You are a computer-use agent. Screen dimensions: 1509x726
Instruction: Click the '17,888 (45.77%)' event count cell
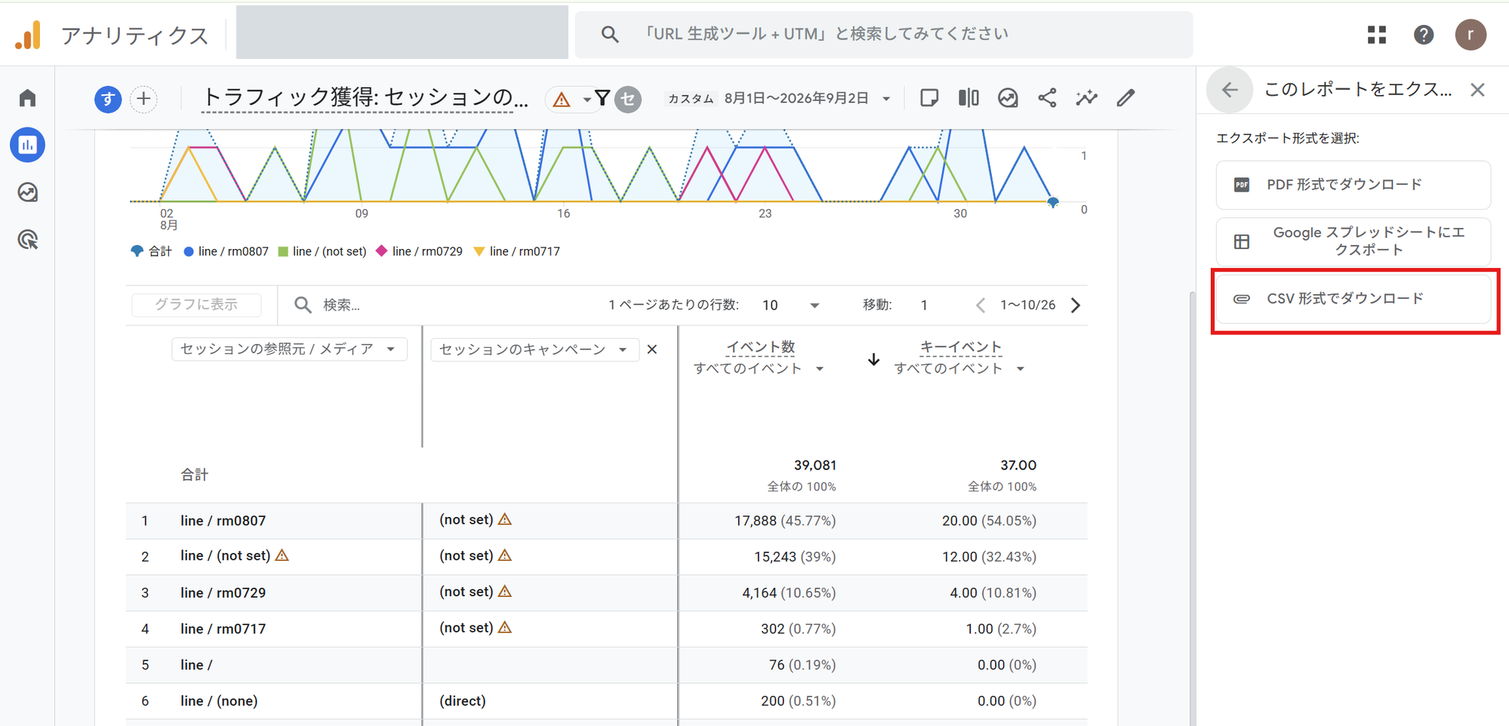click(x=785, y=521)
